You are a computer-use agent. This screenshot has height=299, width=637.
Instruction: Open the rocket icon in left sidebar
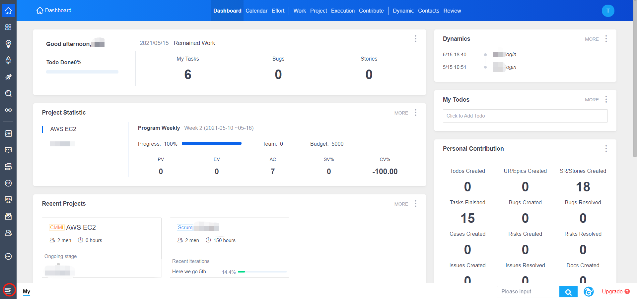click(8, 60)
